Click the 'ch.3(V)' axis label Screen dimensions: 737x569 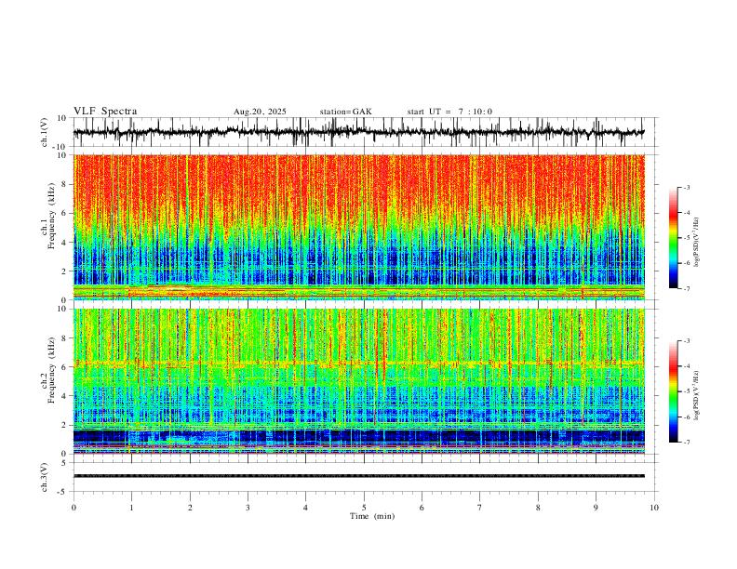click(45, 477)
